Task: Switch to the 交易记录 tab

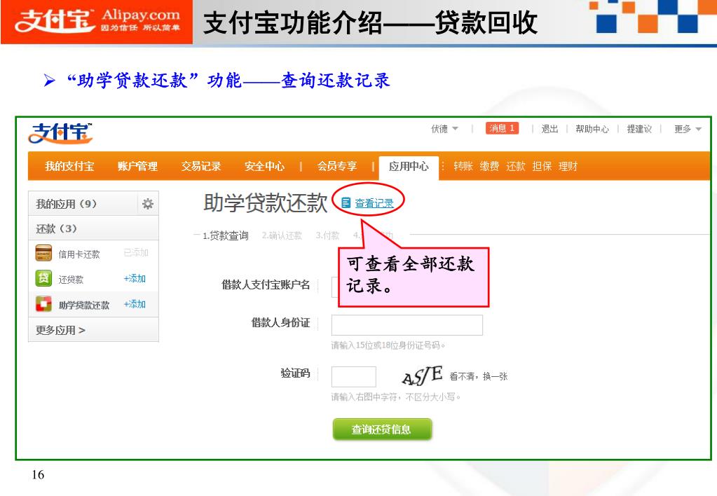Action: pyautogui.click(x=200, y=167)
